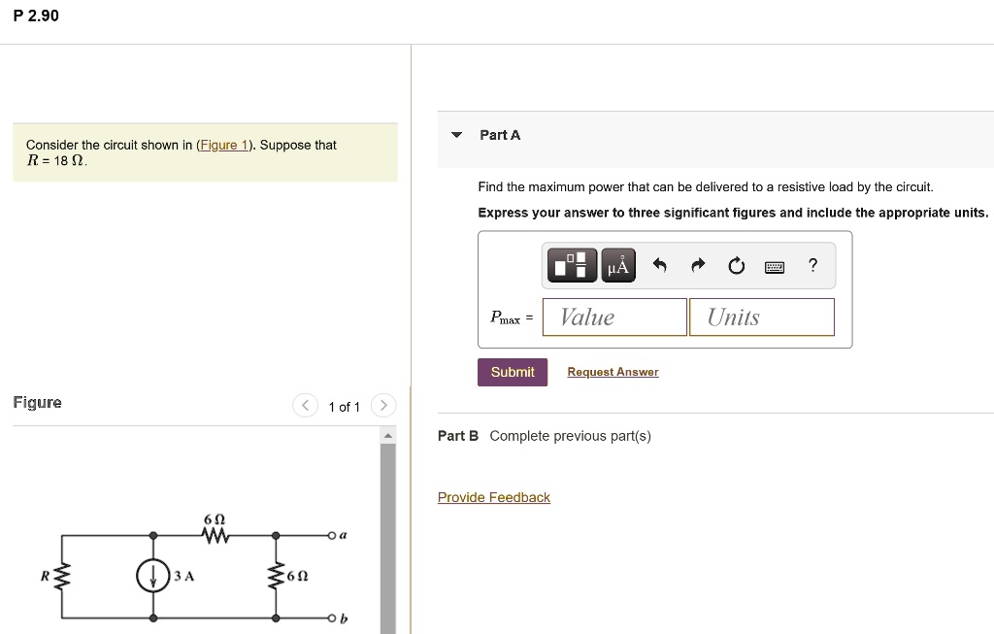Click the right figure navigation arrow
994x634 pixels.
(x=382, y=406)
